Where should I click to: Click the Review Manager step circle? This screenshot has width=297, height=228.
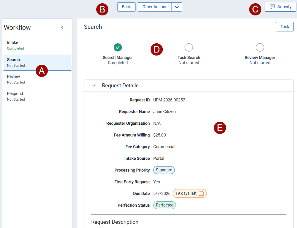coord(260,47)
